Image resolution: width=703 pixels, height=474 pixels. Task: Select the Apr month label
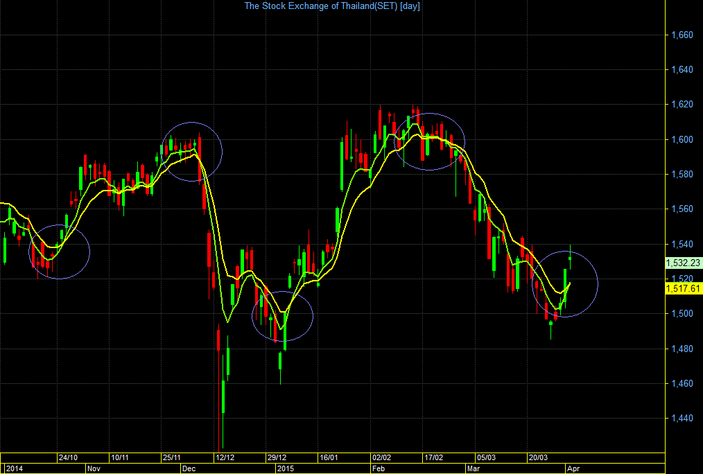tap(573, 468)
